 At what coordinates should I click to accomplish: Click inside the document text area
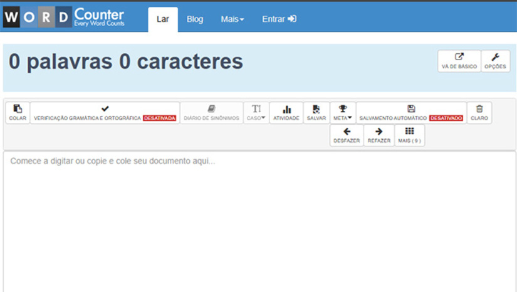(x=260, y=221)
